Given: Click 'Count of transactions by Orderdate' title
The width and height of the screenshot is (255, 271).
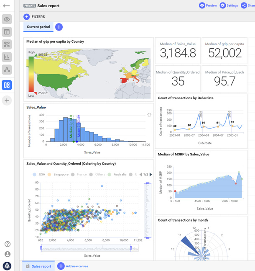Looking at the screenshot, I should click(186, 98).
